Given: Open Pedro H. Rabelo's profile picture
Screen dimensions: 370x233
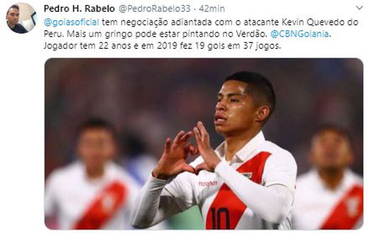Looking at the screenshot, I should [x=21, y=18].
